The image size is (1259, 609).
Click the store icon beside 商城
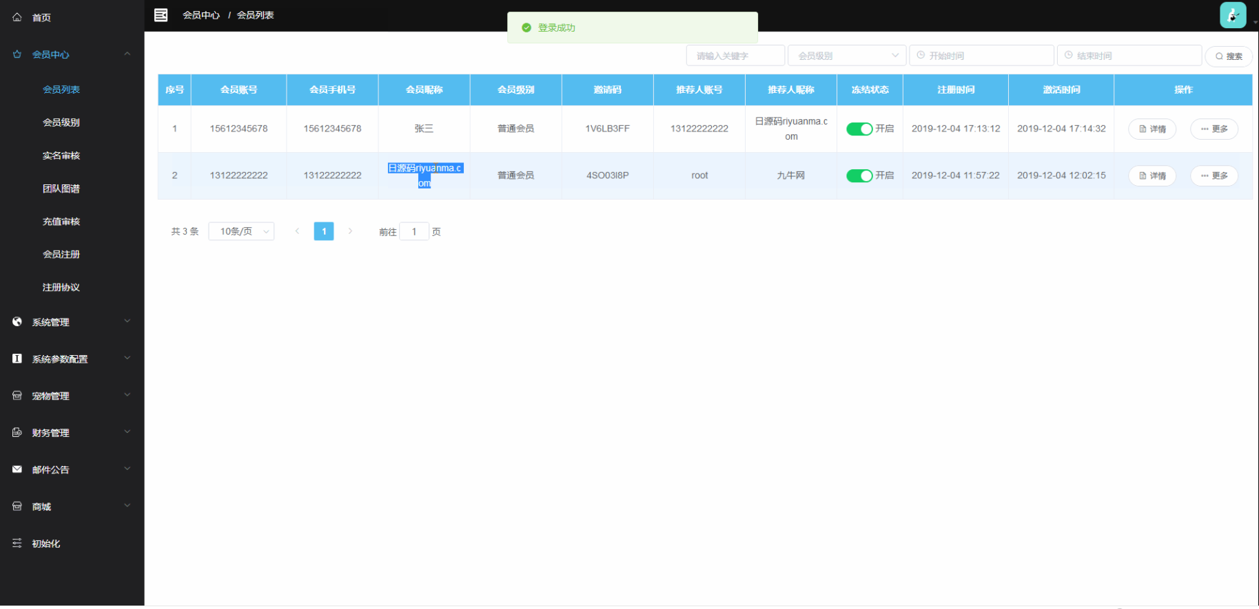[x=17, y=506]
